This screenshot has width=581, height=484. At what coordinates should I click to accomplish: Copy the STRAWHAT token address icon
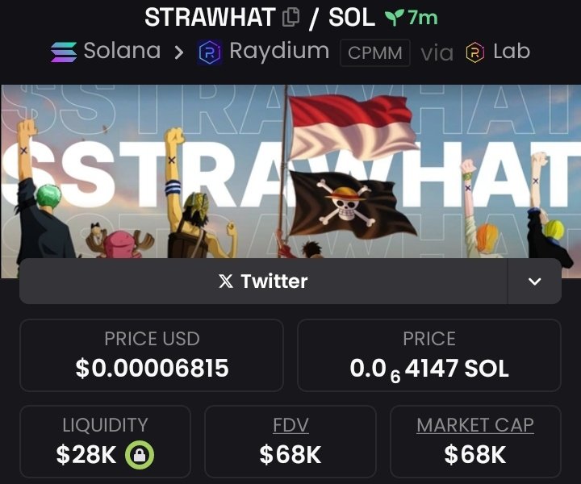(290, 18)
